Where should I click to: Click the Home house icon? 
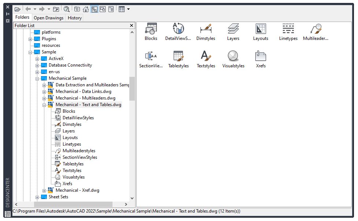(86, 10)
